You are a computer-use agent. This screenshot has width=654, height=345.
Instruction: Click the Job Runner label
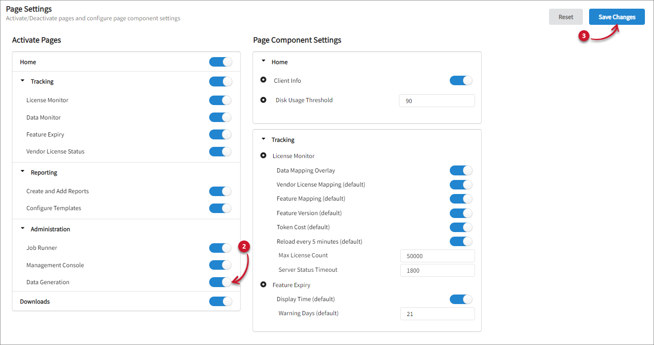tap(42, 248)
